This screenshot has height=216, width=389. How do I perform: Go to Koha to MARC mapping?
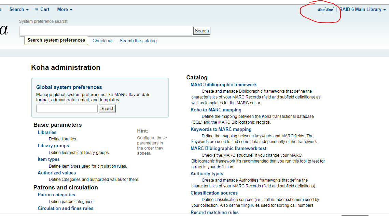click(216, 110)
